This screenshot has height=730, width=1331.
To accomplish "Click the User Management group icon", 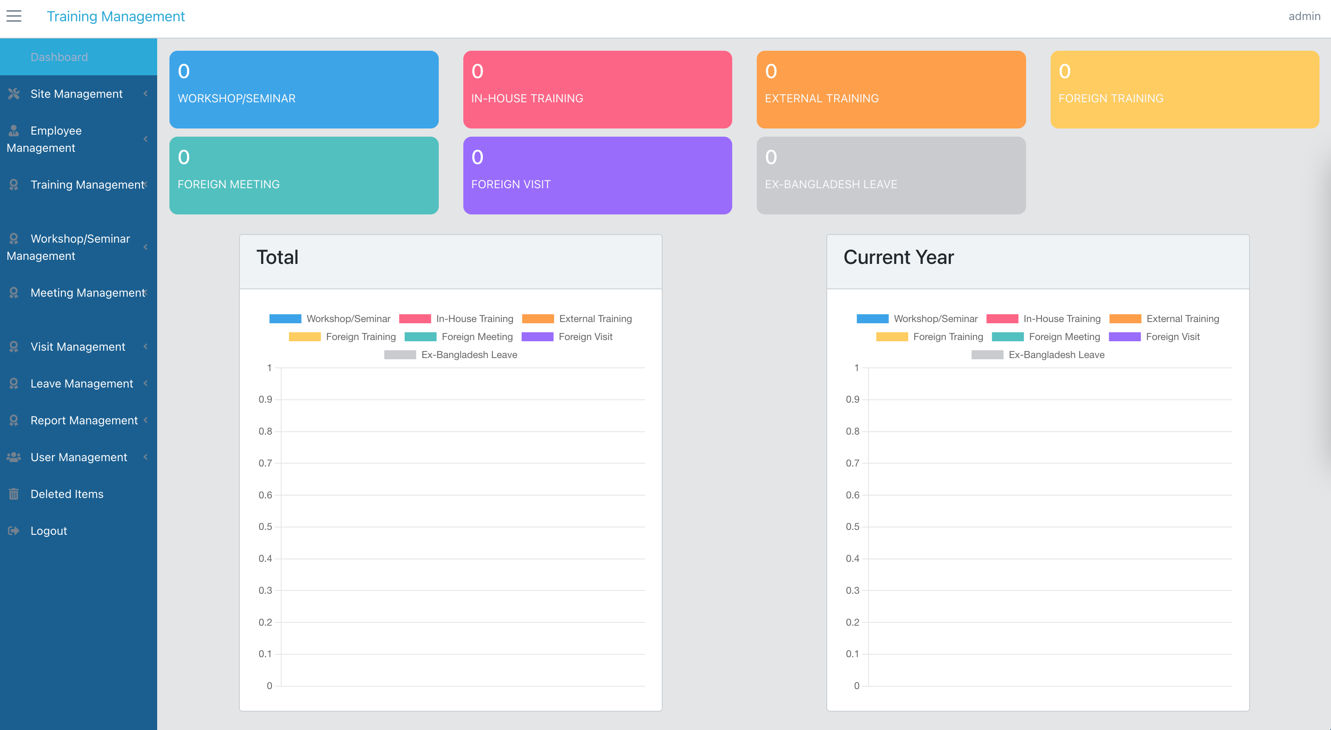I will tap(14, 457).
